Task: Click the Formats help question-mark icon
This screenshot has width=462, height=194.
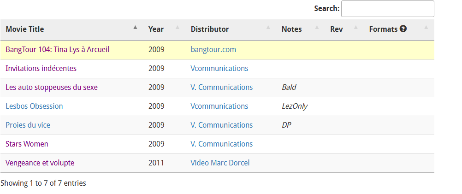Action: coord(403,29)
